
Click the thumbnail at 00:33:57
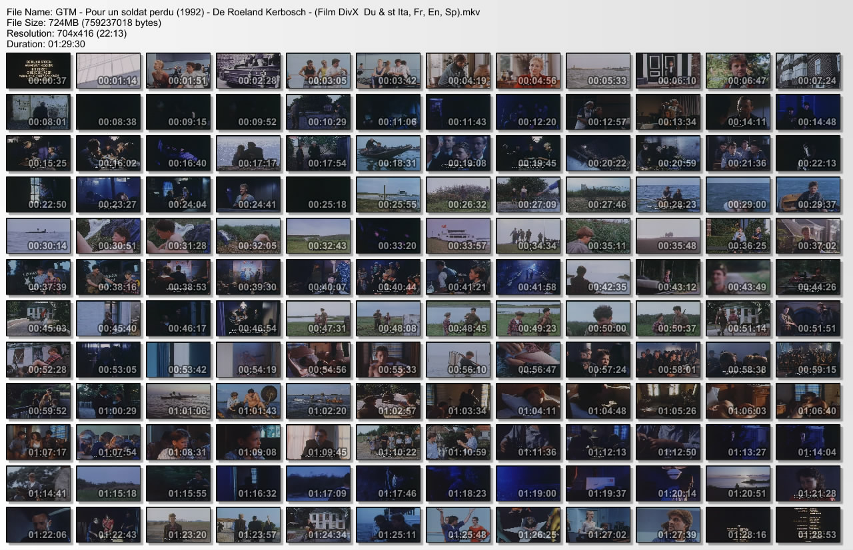coord(458,236)
